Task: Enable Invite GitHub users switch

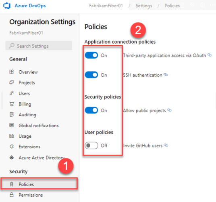Action: [91, 145]
